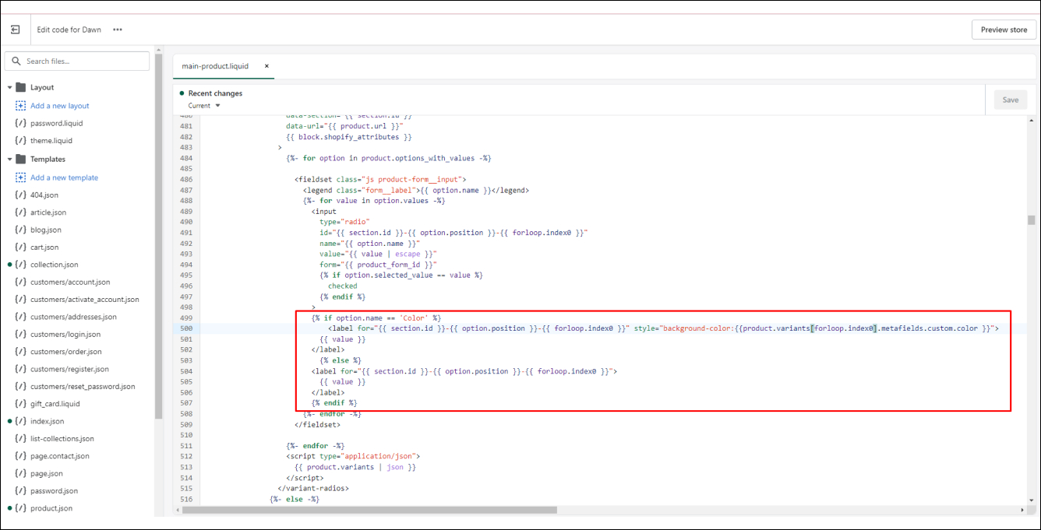The image size is (1041, 530).
Task: Open customers/order.json file
Action: [x=65, y=352]
